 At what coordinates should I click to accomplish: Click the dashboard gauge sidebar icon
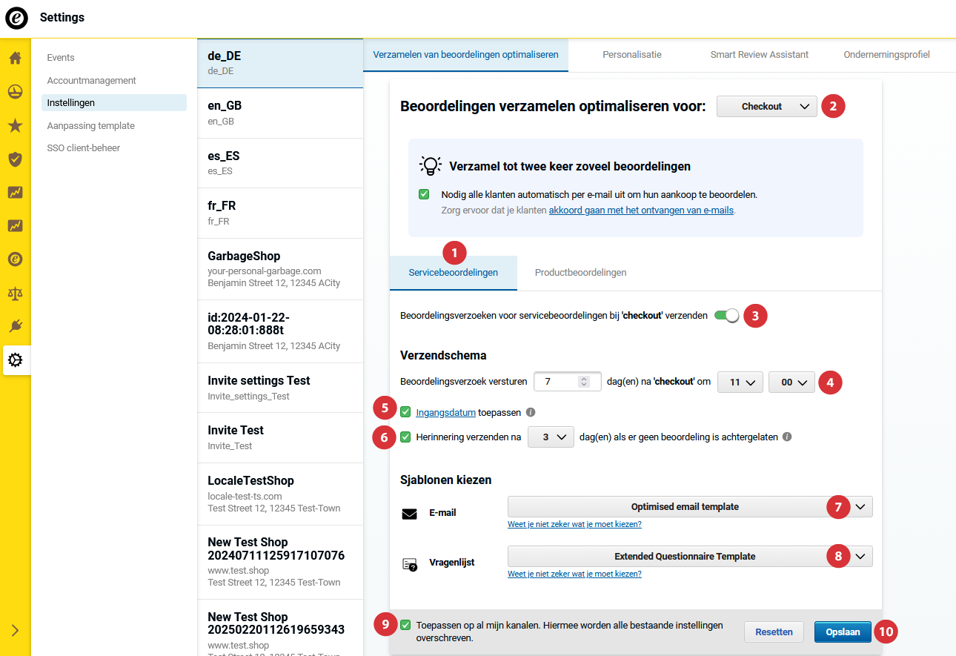[15, 92]
